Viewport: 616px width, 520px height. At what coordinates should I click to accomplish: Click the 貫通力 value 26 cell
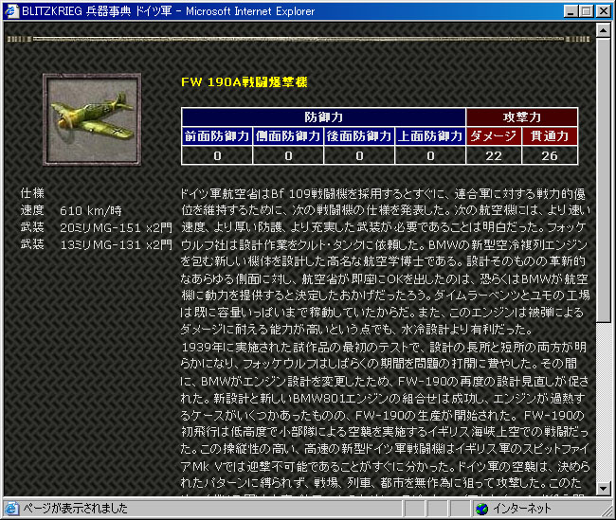(x=550, y=155)
